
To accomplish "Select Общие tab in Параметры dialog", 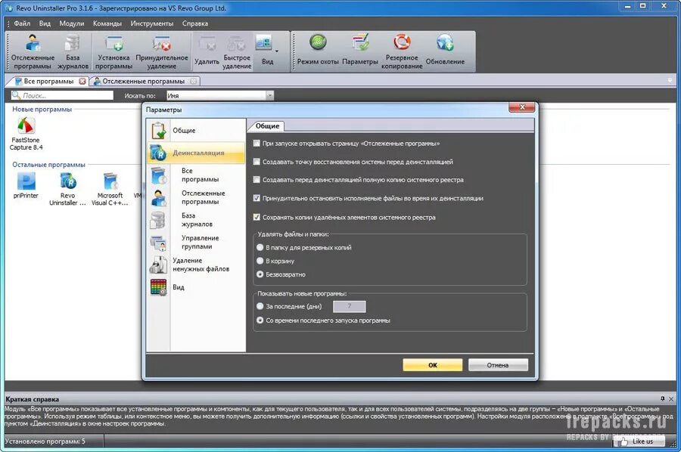I will [x=267, y=125].
